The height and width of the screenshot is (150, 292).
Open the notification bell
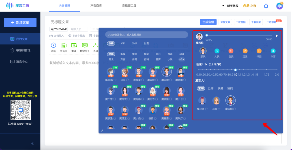tap(266, 6)
